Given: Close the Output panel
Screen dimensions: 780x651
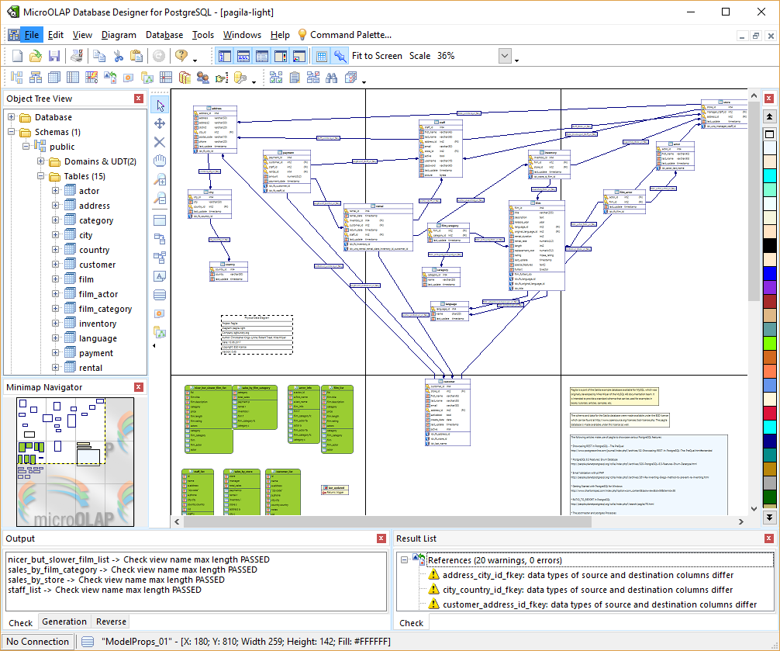Looking at the screenshot, I should click(381, 538).
